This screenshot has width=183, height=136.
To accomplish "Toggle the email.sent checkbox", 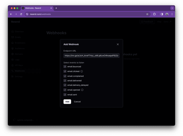I will [65, 95].
